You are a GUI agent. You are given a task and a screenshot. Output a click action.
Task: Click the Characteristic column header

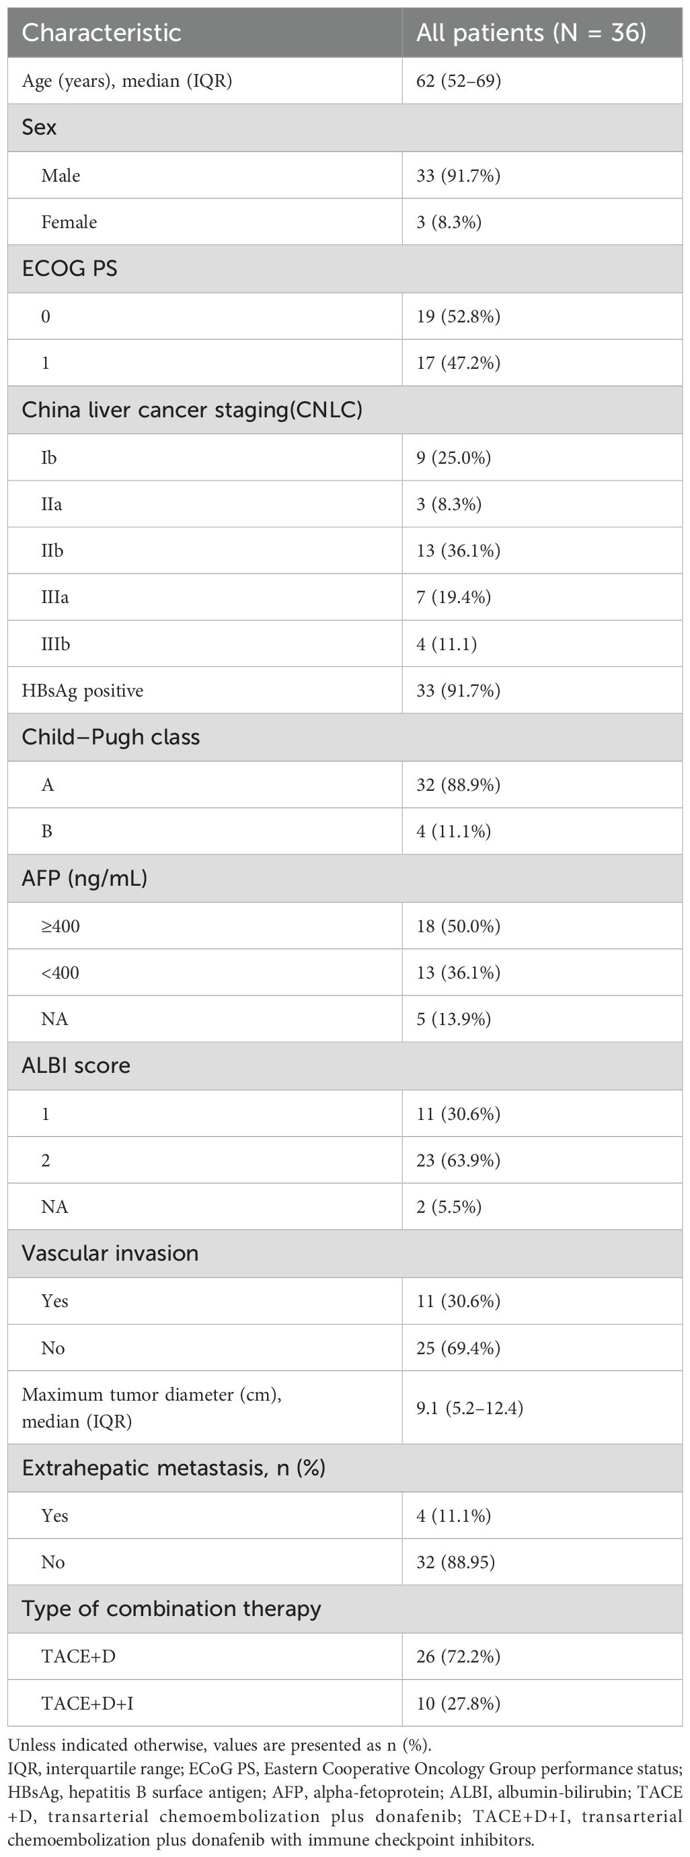102,33
